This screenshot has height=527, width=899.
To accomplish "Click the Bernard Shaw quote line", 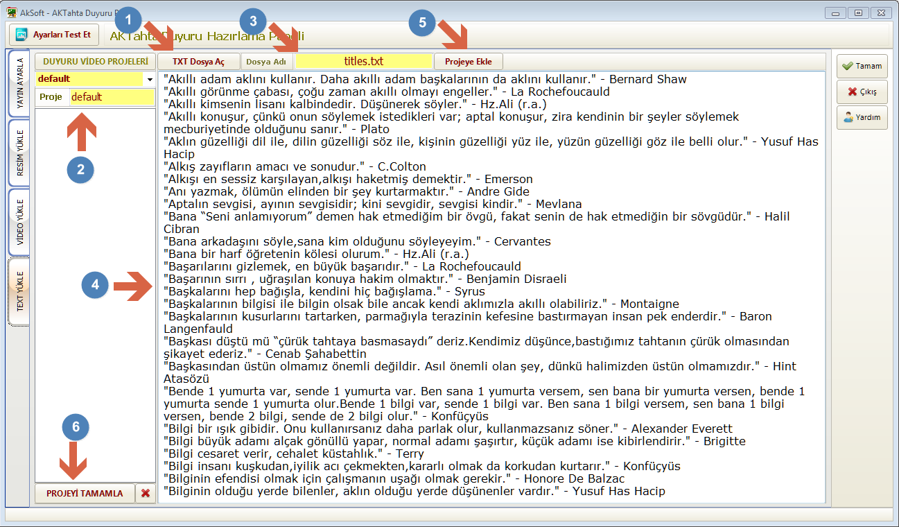I will click(425, 79).
